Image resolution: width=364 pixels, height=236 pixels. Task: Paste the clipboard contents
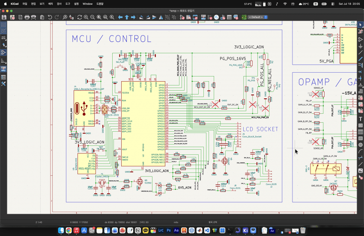click(x=42, y=17)
